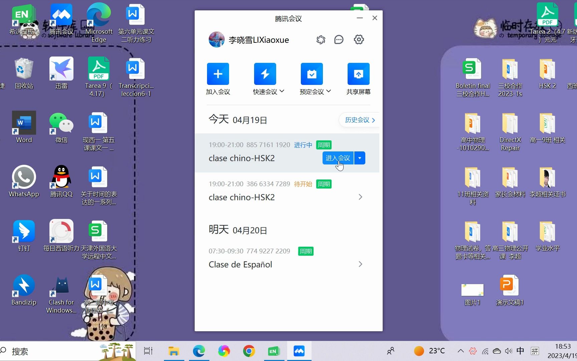The height and width of the screenshot is (361, 577).
Task: Select Transcripci... leccion6-1 document
Action: tap(136, 77)
